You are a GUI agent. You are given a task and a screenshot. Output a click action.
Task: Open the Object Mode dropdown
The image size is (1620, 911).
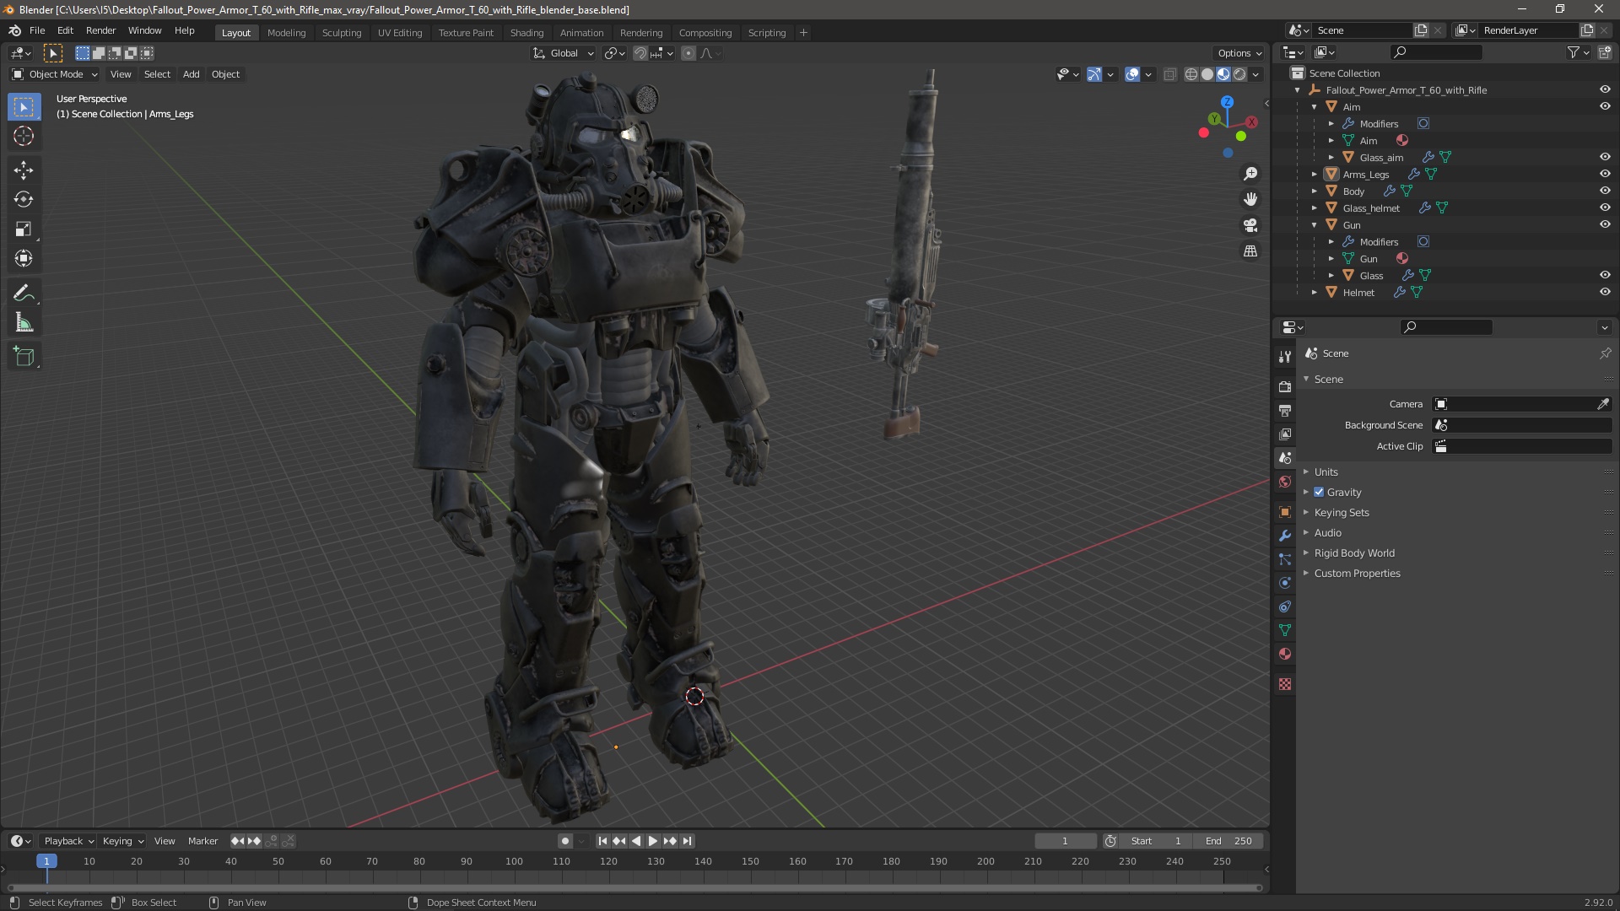pyautogui.click(x=55, y=74)
